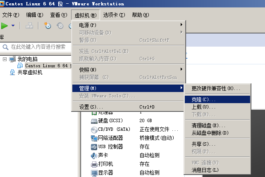
Task: Click the take snapshot clock icon
Action: [x=48, y=26]
